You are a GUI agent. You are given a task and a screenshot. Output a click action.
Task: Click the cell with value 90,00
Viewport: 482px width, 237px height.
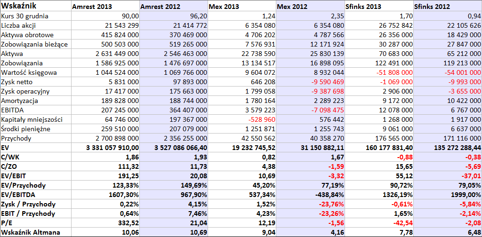click(105, 16)
